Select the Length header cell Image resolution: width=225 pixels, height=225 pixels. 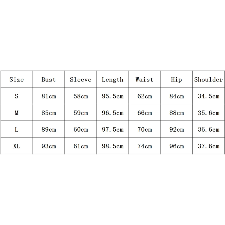coord(112,80)
